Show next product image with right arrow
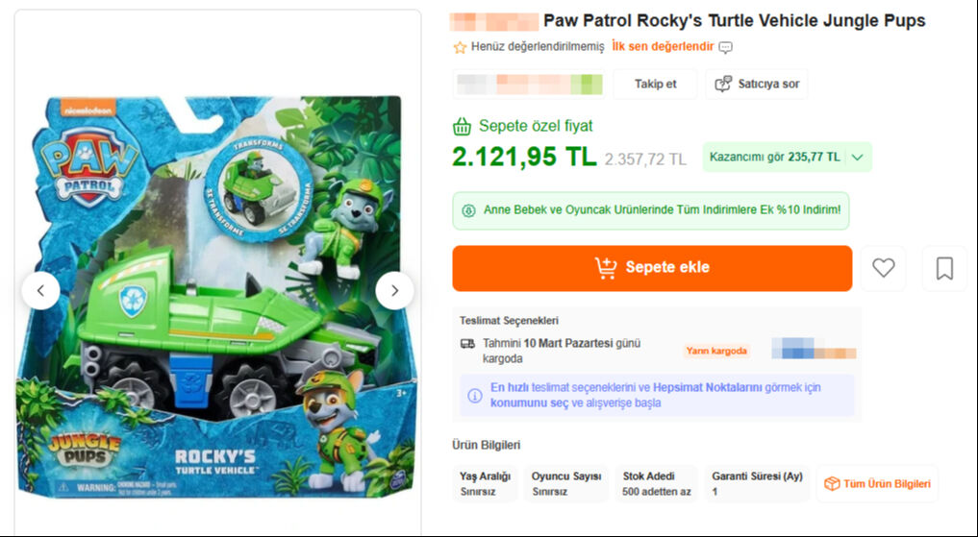The image size is (978, 537). click(394, 290)
